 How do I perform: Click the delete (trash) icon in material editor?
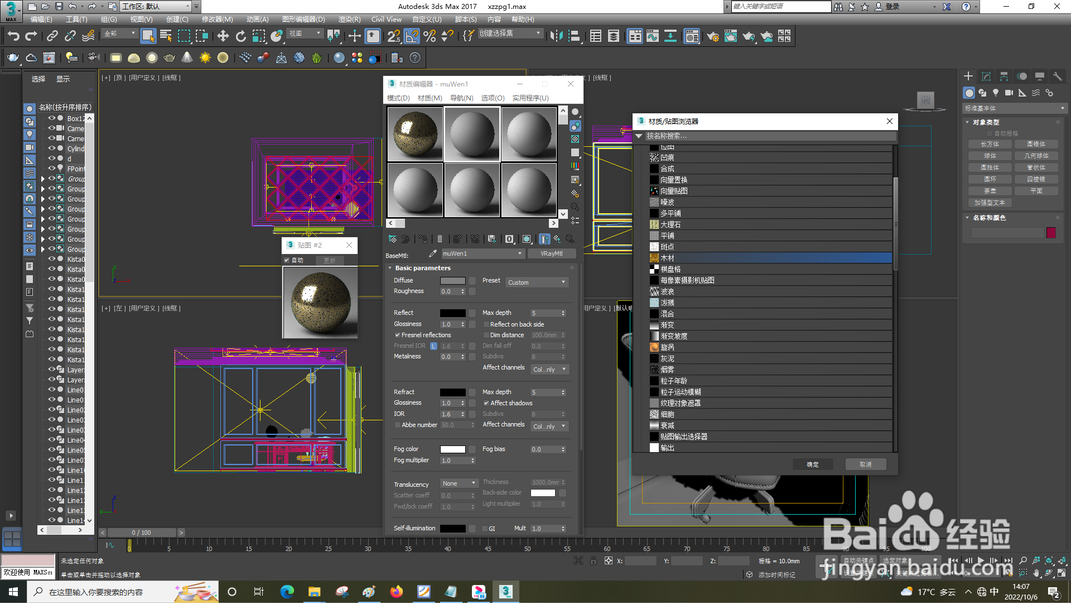click(x=440, y=239)
